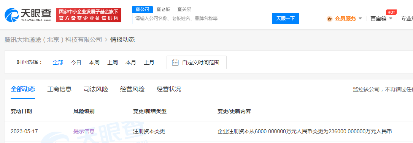Image resolution: width=413 pixels, height=143 pixels.
Task: Open the 司法风险 tab
Action: [x=96, y=89]
